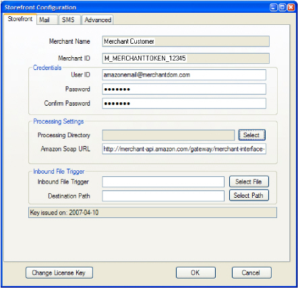Go to the Advanced tab

click(98, 20)
